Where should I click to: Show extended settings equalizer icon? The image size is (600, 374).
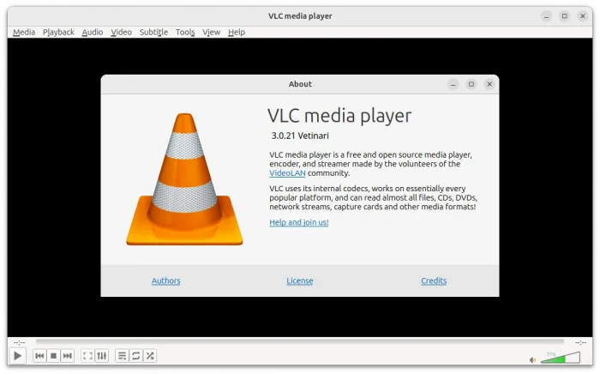coord(101,356)
